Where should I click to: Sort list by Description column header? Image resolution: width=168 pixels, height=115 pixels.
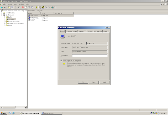[x=64, y=13]
